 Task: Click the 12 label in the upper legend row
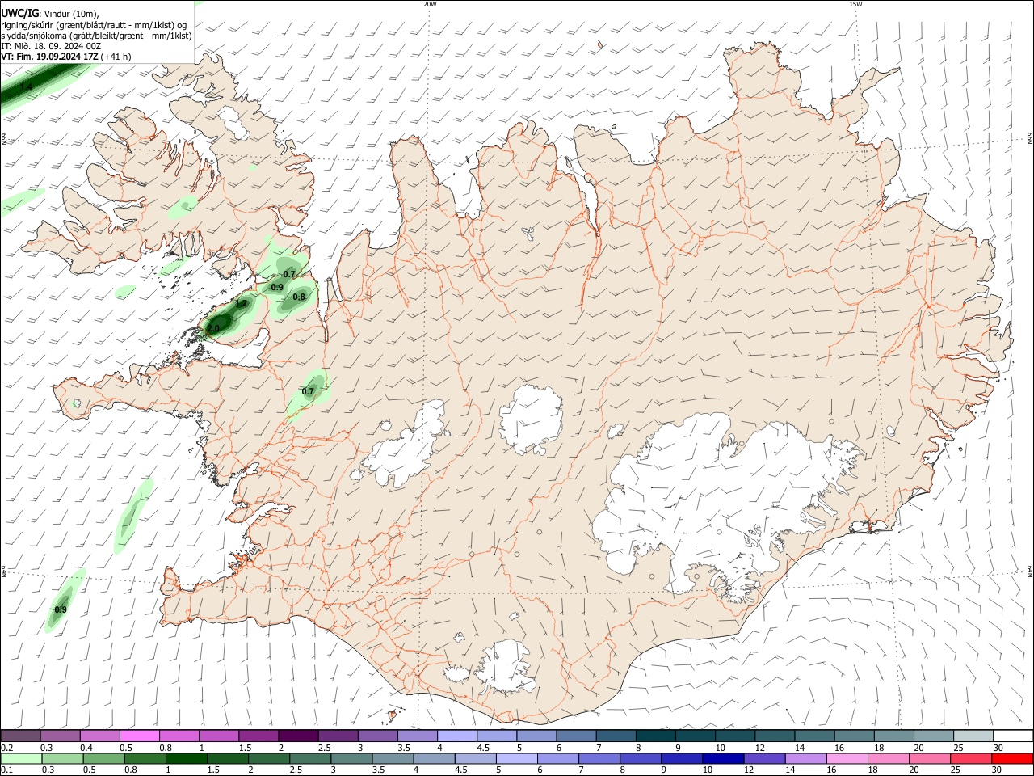point(760,748)
